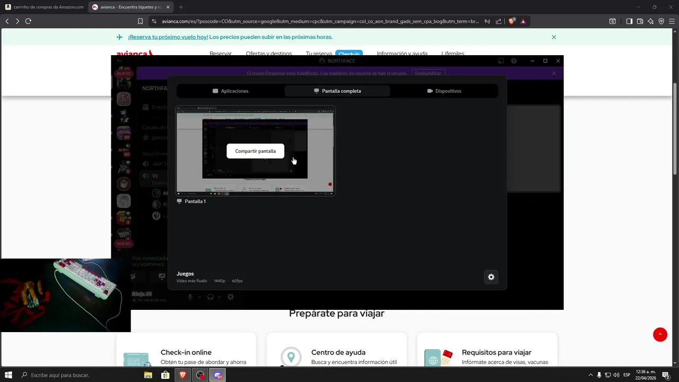The width and height of the screenshot is (679, 382).
Task: Switch to Brave in the taskbar
Action: coord(183,375)
